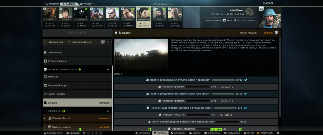This screenshot has width=323, height=135.
Task: Click the Любитель балета quest icon
Action: [45, 61]
